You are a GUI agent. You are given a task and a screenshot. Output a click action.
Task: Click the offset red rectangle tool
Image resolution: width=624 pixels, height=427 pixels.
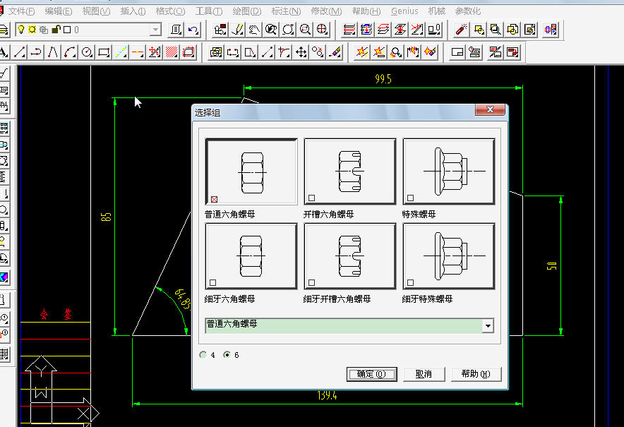click(188, 52)
